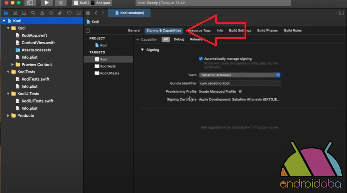
Task: Switch to the General tab
Action: tap(134, 30)
